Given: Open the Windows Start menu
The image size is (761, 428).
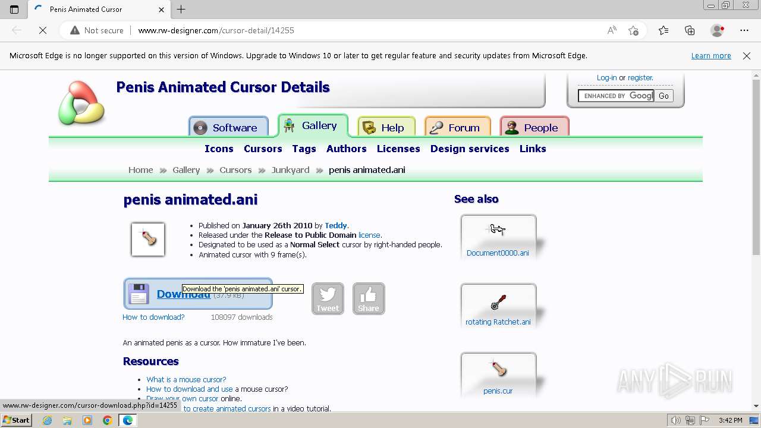Looking at the screenshot, I should [16, 420].
